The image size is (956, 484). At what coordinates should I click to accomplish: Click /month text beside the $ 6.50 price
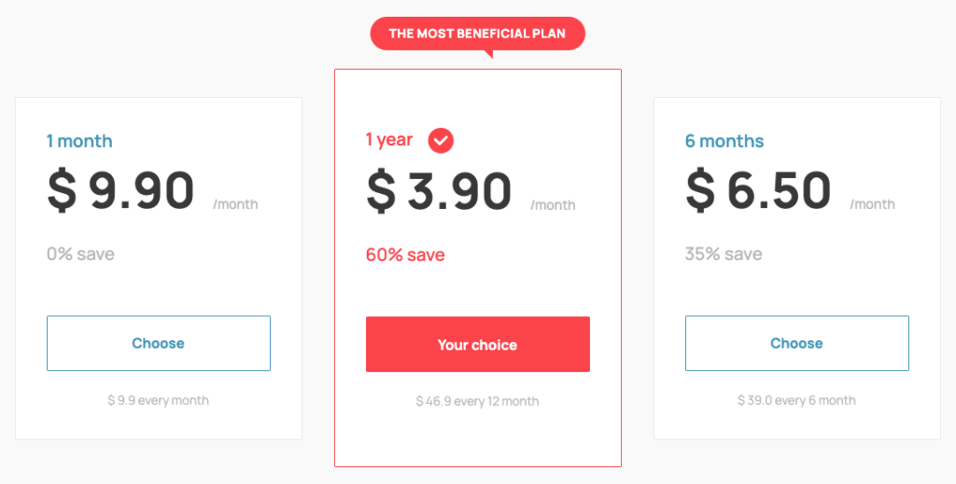873,204
